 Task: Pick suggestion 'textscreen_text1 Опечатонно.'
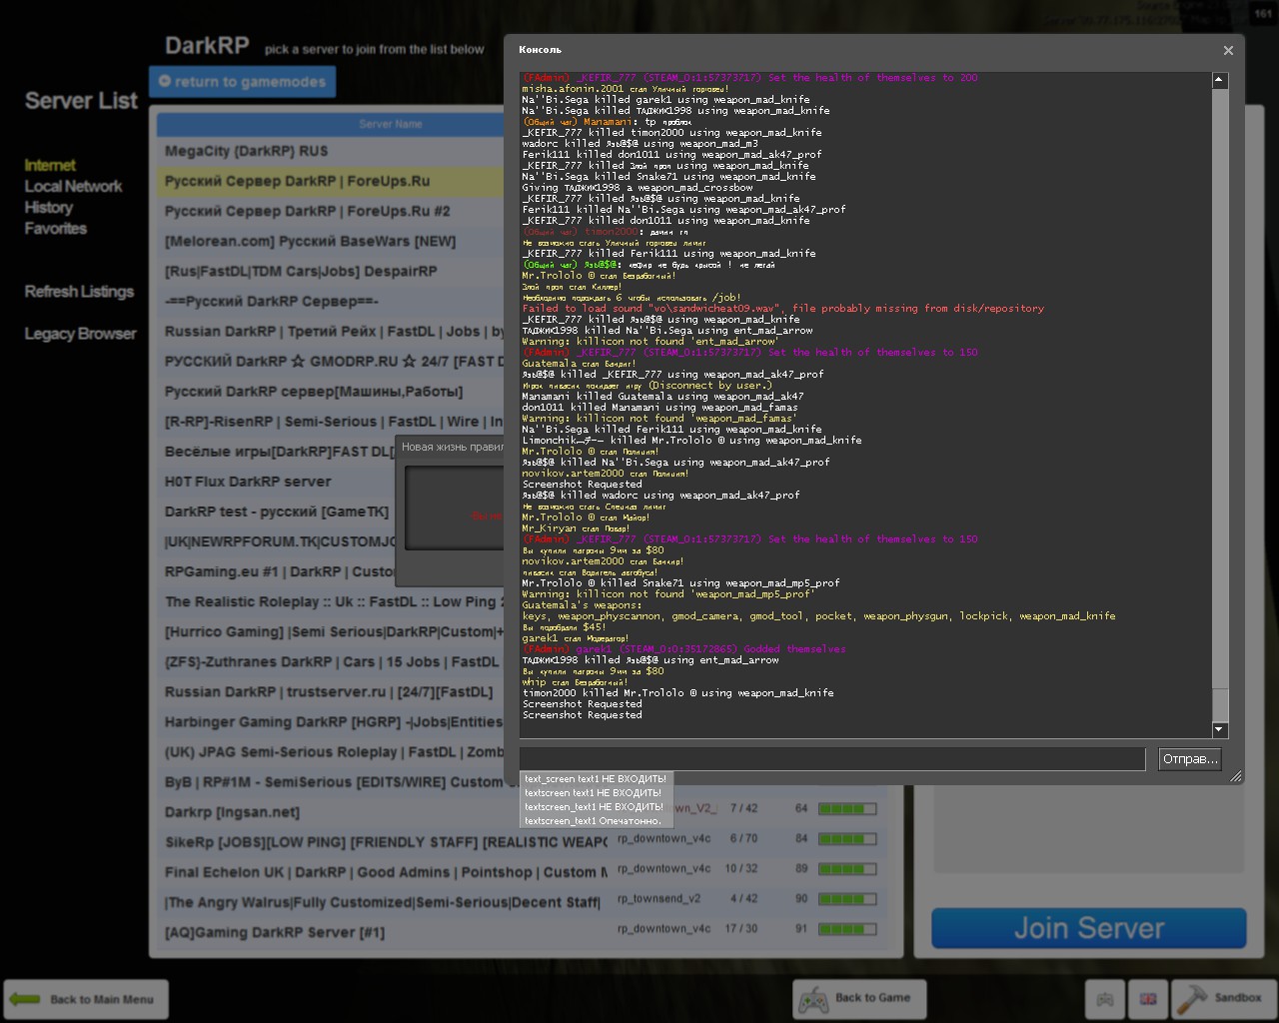[x=596, y=821]
